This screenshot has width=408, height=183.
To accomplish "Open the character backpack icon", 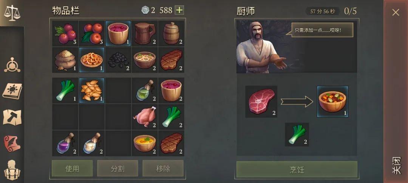I will pyautogui.click(x=12, y=170).
